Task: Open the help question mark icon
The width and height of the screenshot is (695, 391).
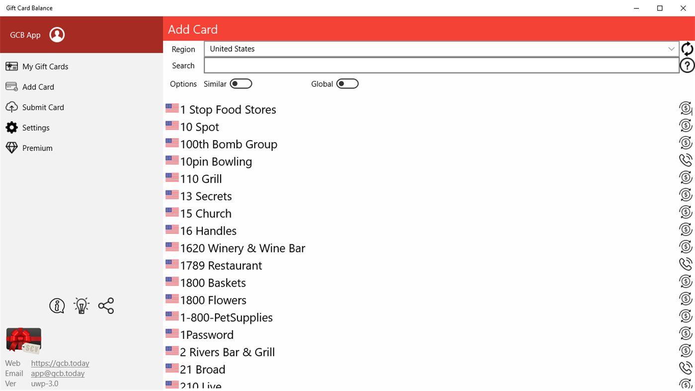Action: coord(686,65)
